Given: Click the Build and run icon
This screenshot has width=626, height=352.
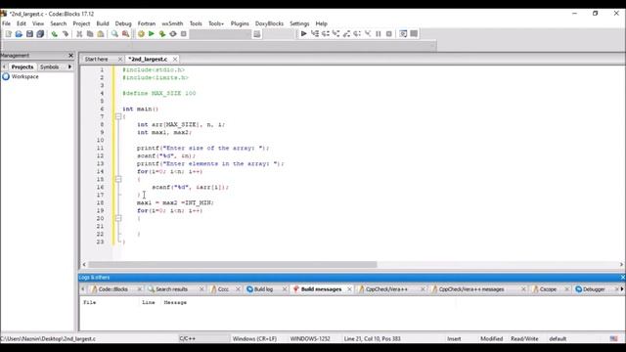Looking at the screenshot, I should [162, 34].
